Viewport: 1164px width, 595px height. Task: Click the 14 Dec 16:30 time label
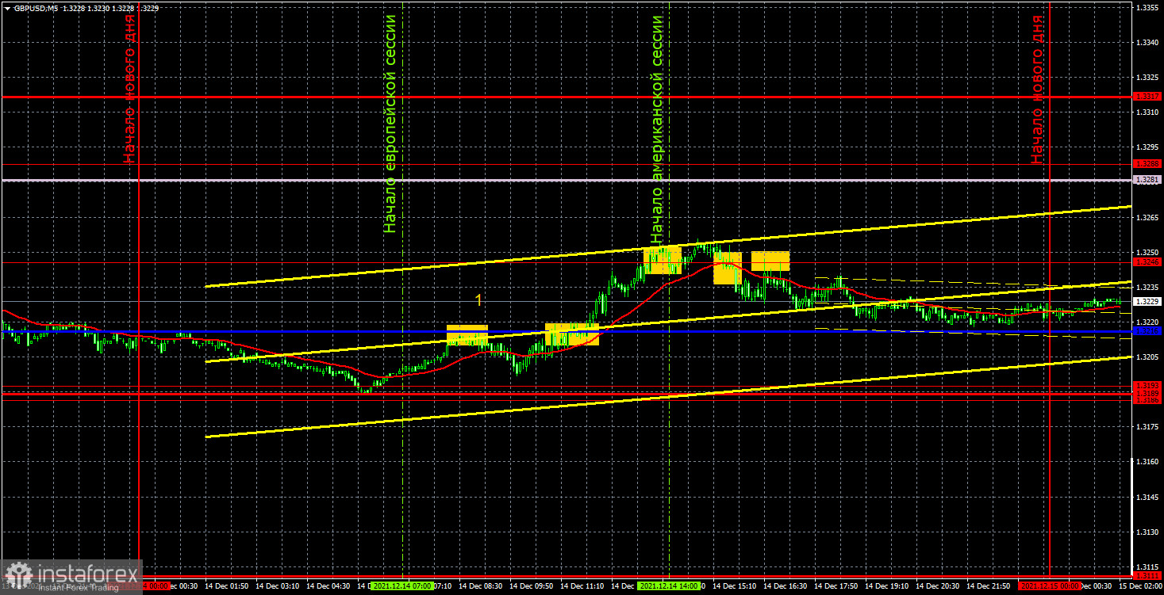point(786,585)
